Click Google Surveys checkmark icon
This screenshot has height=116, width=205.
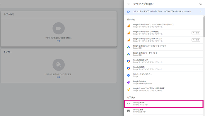(128, 89)
